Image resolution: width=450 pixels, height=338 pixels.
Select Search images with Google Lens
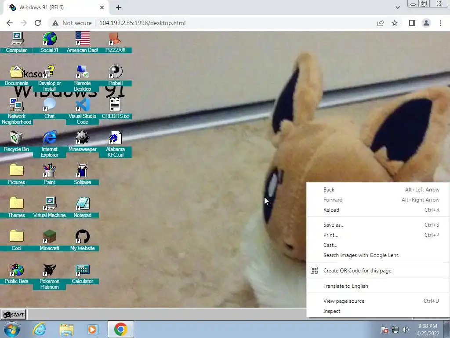(378, 255)
